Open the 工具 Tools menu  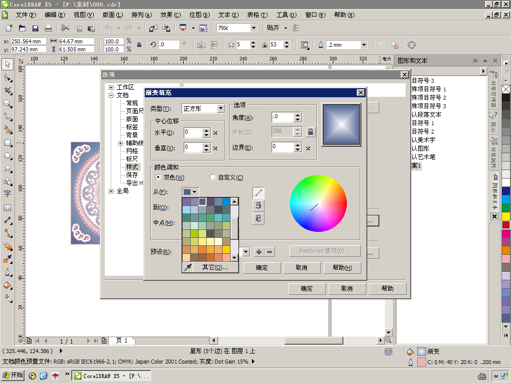pos(286,15)
